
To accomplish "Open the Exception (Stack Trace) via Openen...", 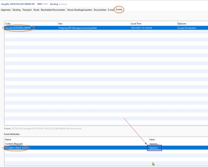I will 154,148.
